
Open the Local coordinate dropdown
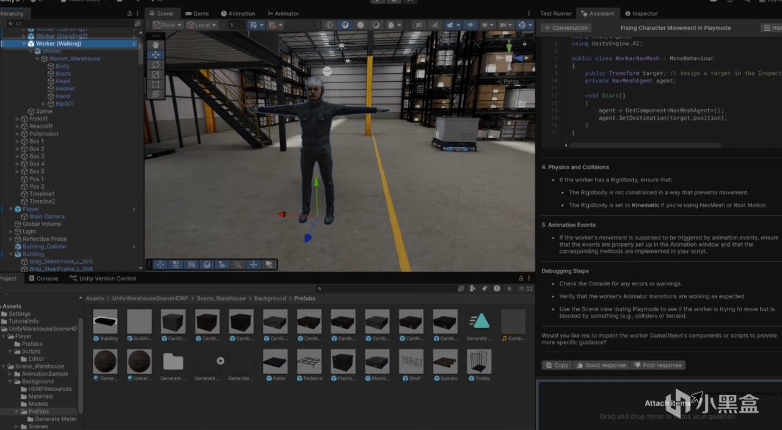pos(202,25)
